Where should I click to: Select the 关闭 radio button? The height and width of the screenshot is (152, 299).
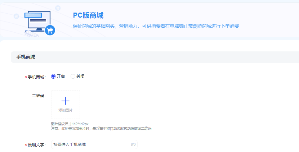click(x=73, y=76)
